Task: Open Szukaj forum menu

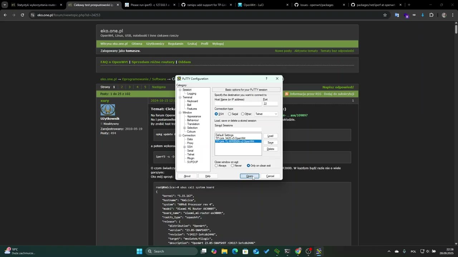Action: pos(192,44)
